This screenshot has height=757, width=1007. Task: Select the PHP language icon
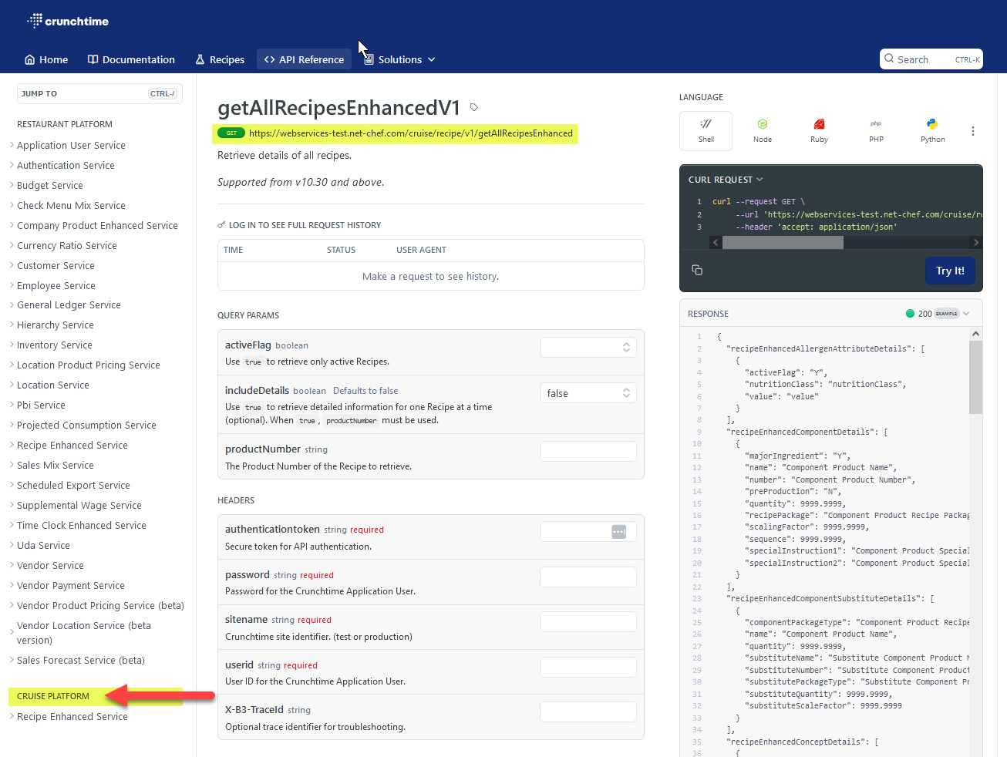pyautogui.click(x=876, y=130)
